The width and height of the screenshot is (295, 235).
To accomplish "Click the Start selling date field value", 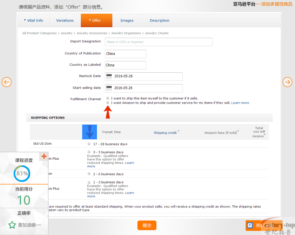I will coord(124,88).
